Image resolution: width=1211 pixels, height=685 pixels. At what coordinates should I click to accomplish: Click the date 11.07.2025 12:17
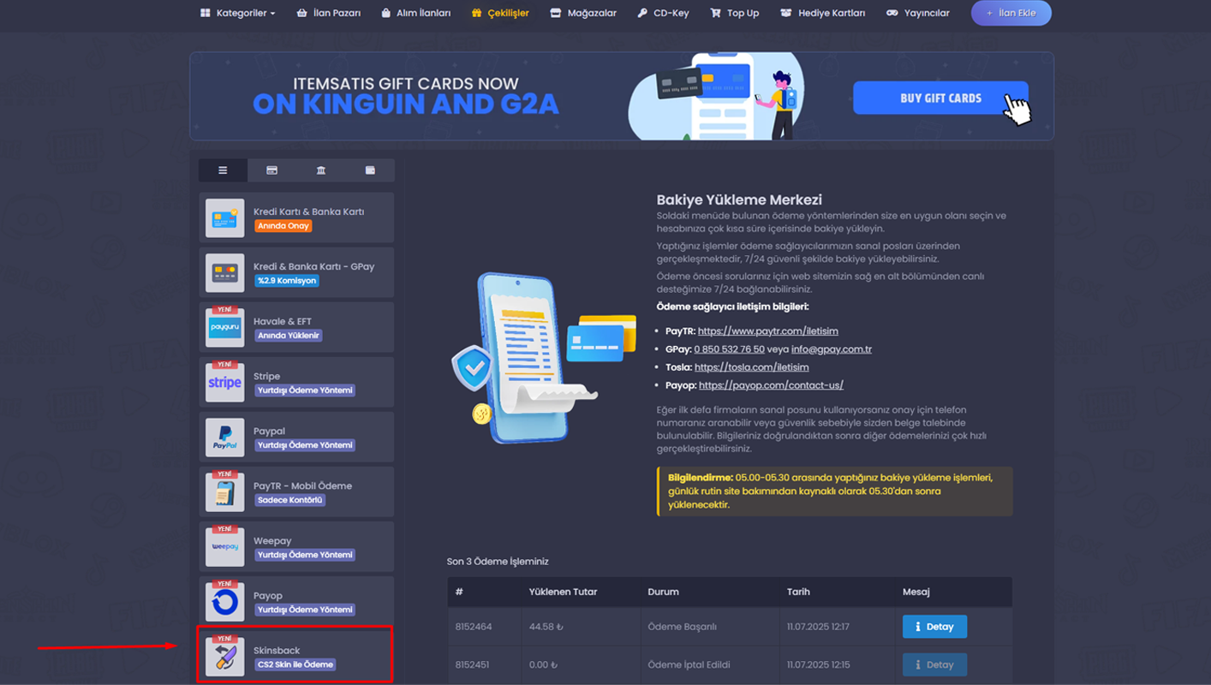[x=818, y=627]
